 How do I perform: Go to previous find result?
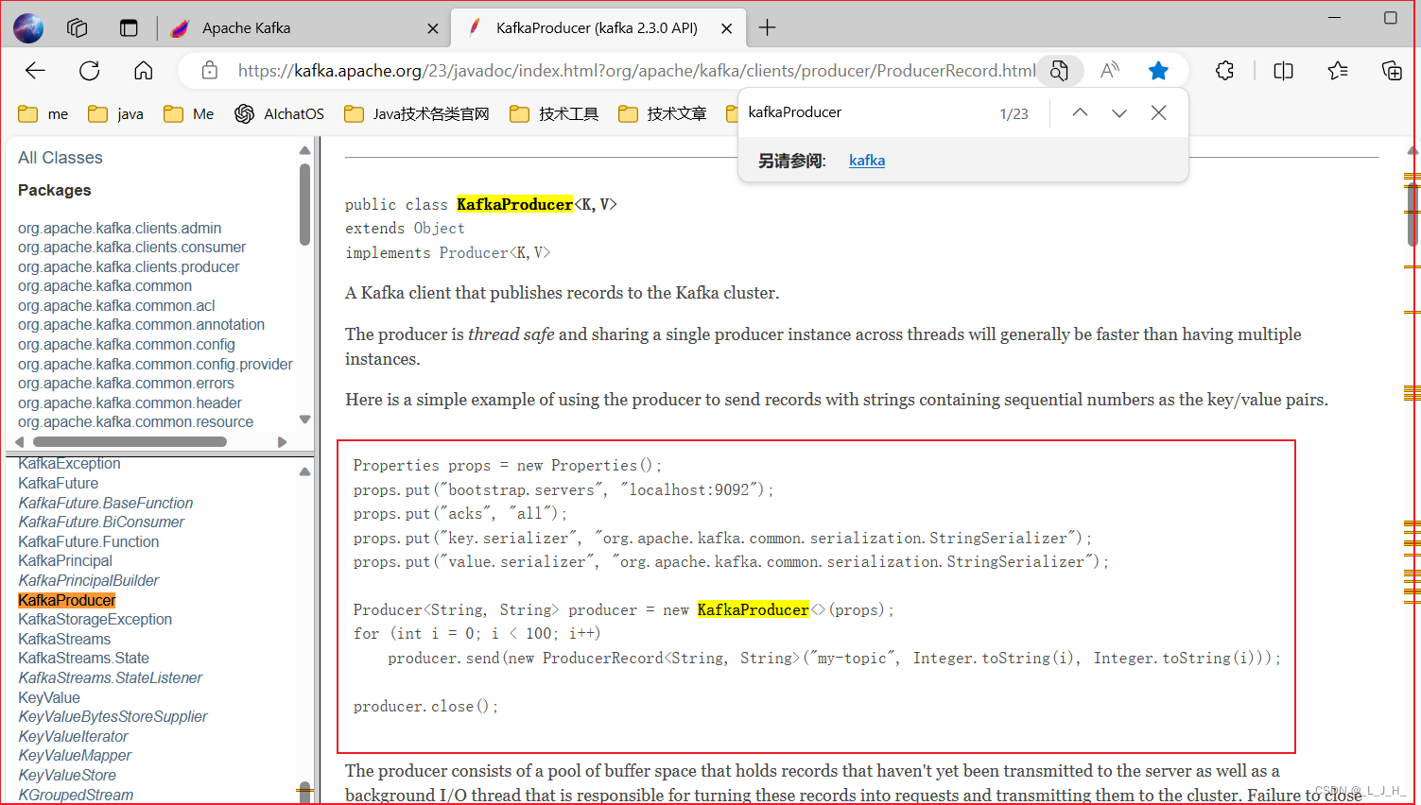[x=1080, y=112]
